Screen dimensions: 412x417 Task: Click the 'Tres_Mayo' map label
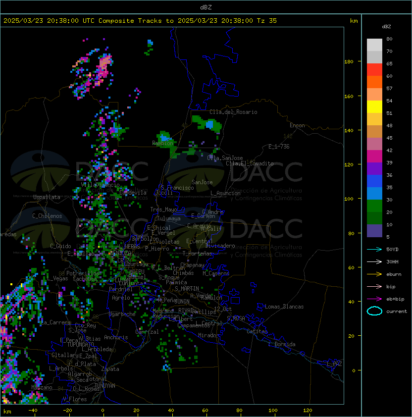click(x=163, y=209)
